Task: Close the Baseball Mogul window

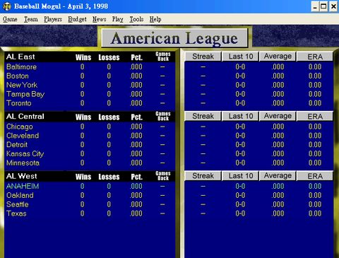Action: 333,6
